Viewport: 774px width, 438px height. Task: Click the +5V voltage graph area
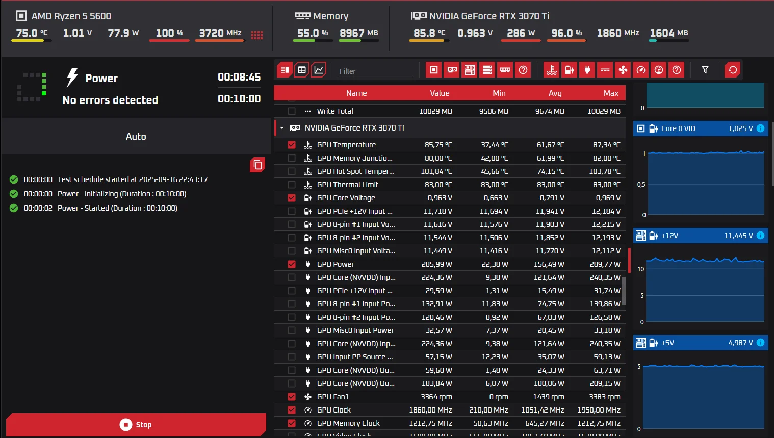coord(704,396)
